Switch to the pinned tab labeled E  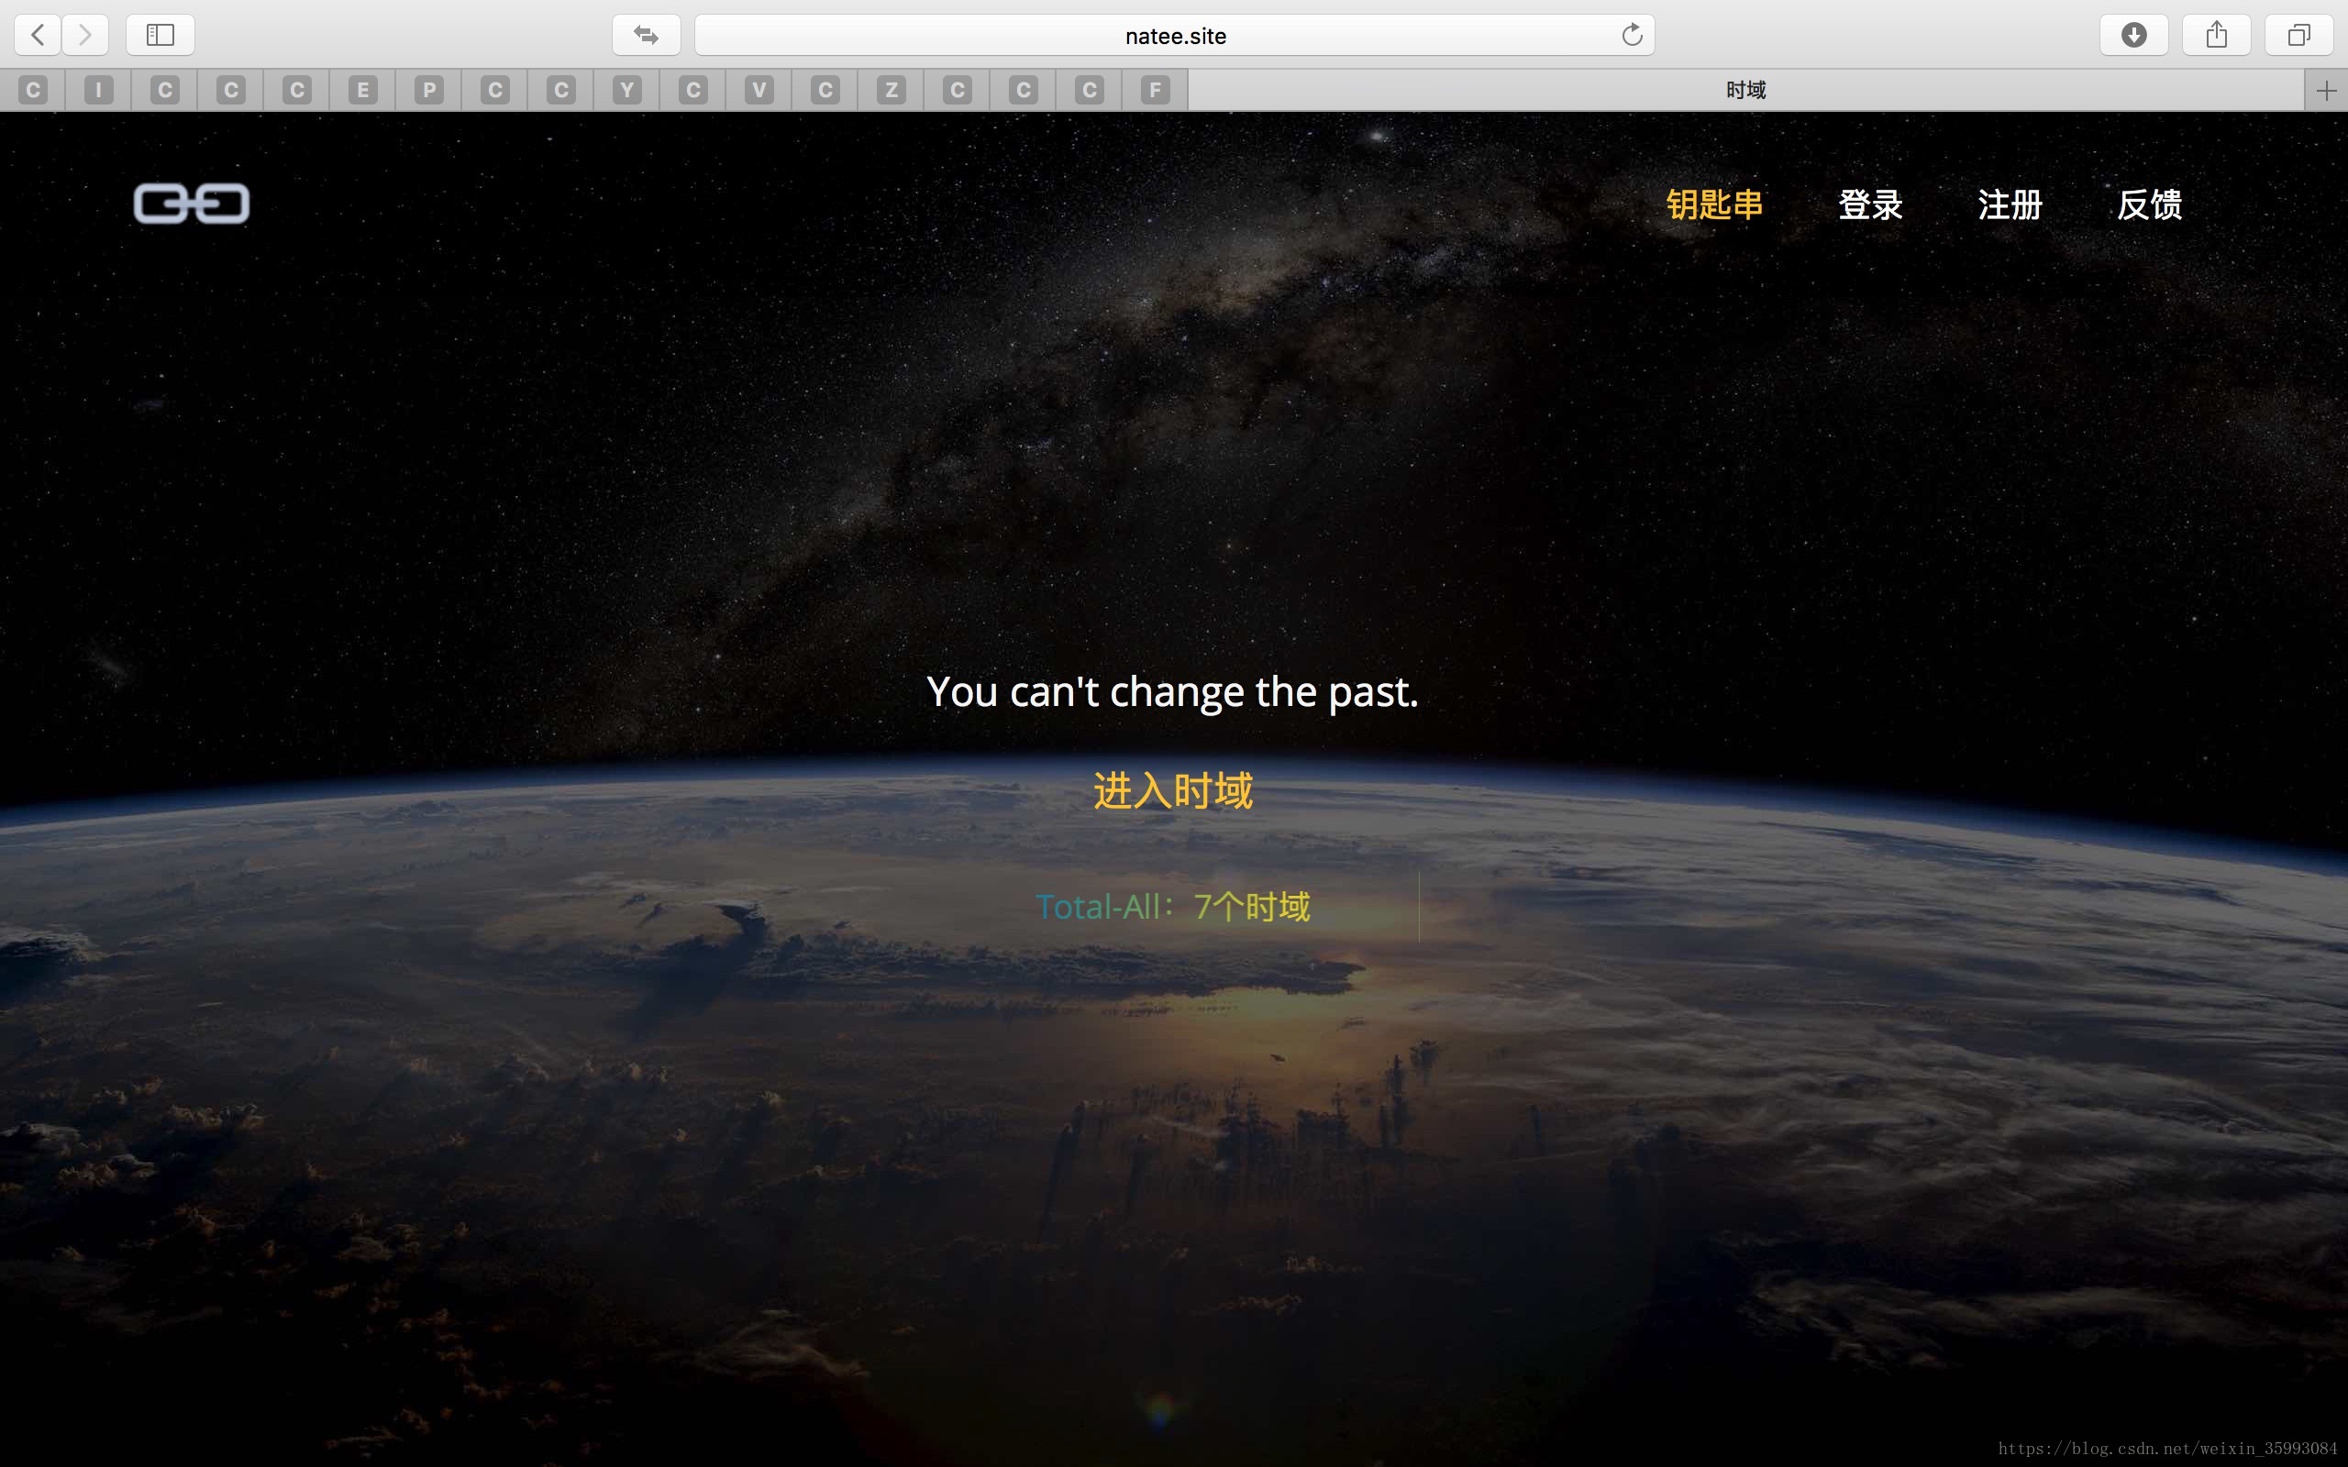pyautogui.click(x=363, y=90)
